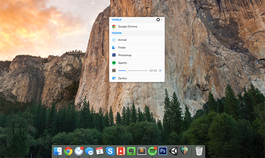Viewport: 265px width, 158px height.
Task: Open Sublime Text in the Dock
Action: point(142,151)
